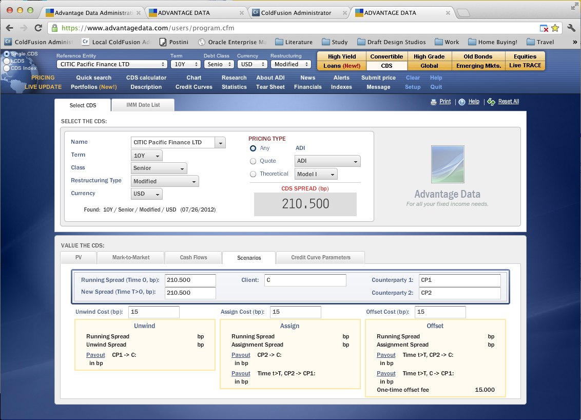Click the browser address bar
Image resolution: width=581 pixels, height=420 pixels.
(297, 28)
